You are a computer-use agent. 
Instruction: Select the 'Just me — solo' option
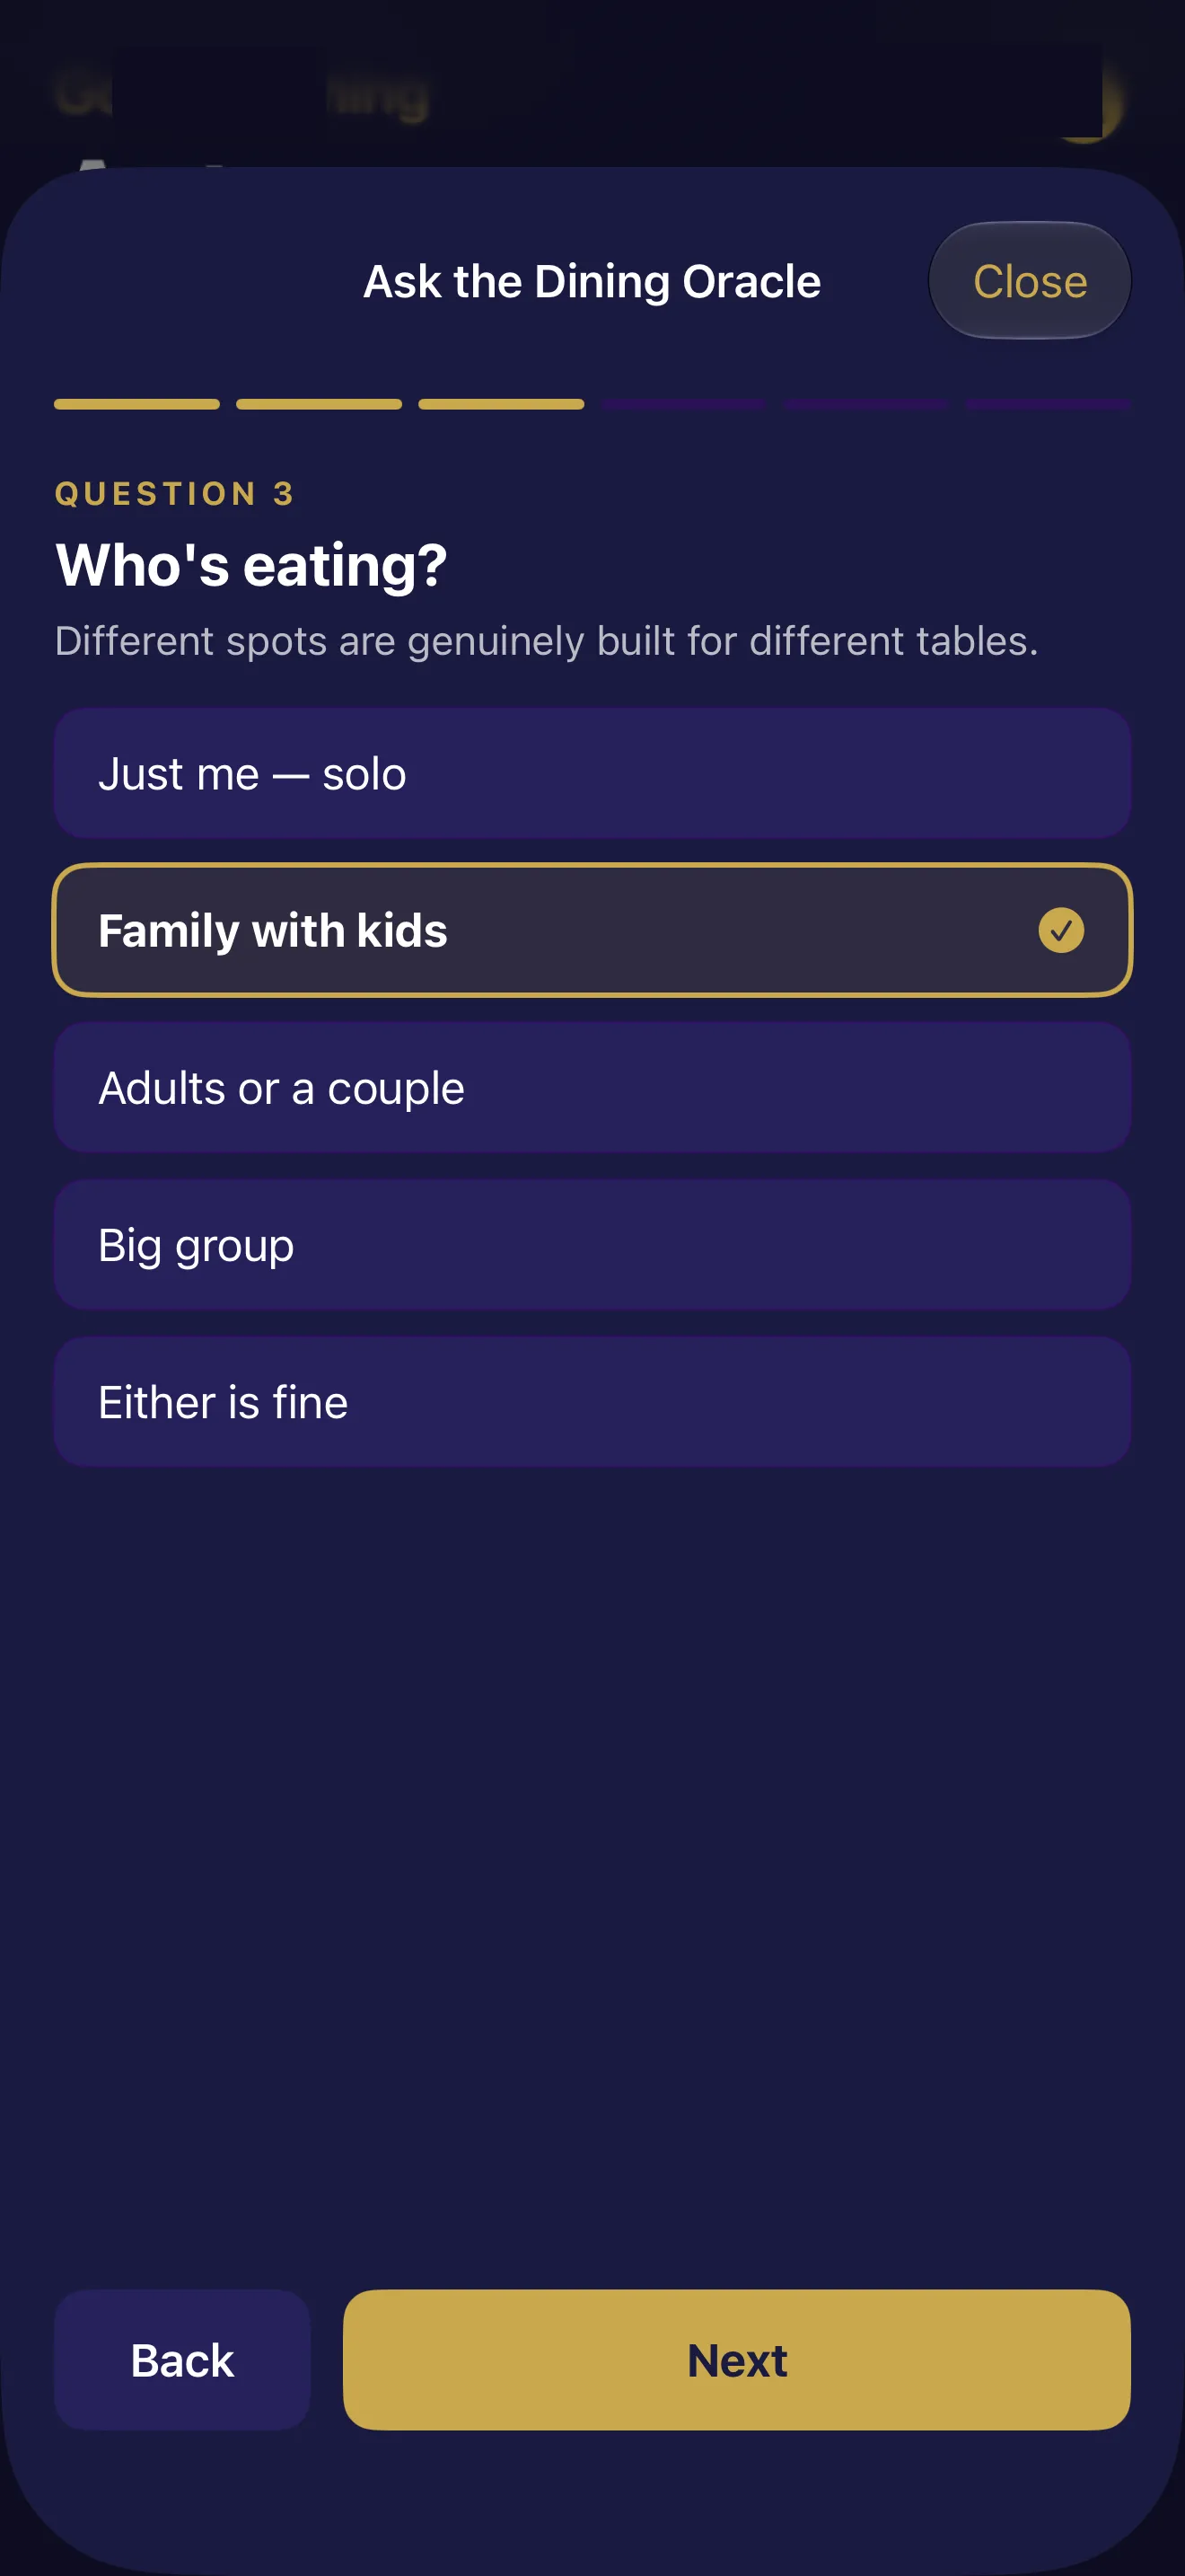(x=592, y=773)
